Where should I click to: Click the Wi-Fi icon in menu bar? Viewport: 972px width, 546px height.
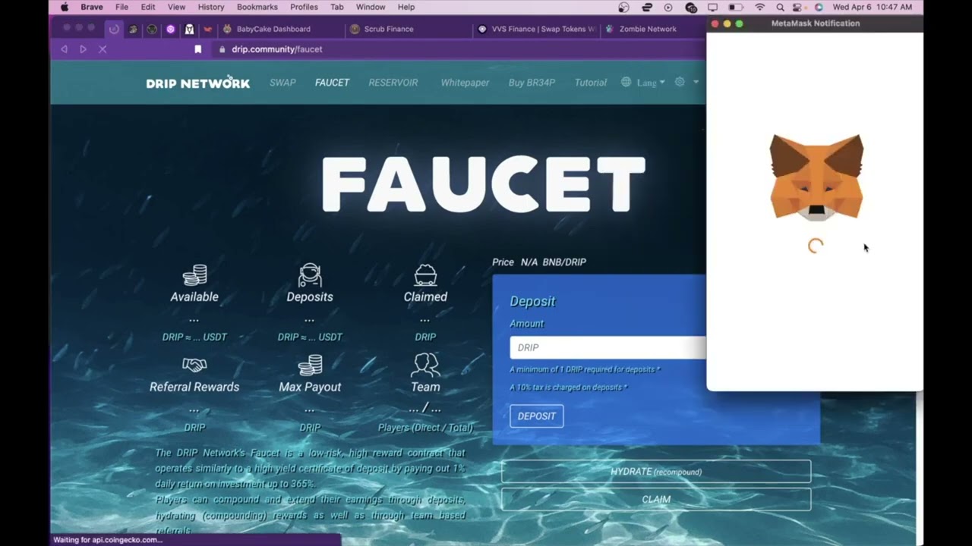[x=760, y=7]
